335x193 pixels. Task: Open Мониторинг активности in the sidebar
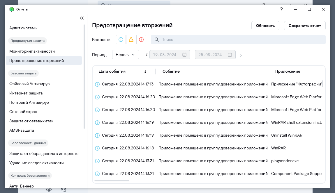click(32, 51)
